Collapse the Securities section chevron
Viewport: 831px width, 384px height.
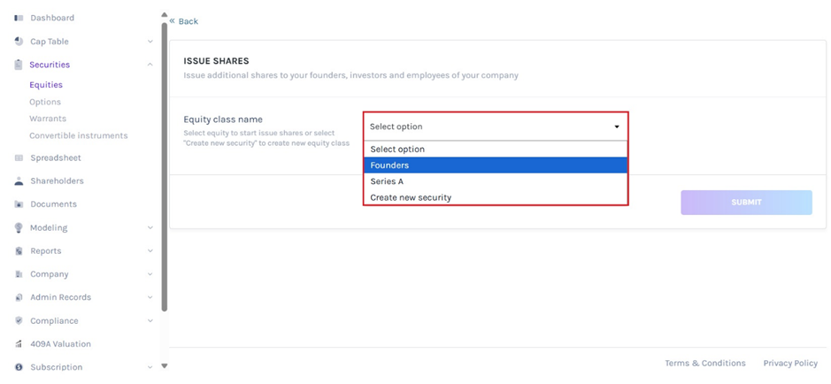[150, 65]
